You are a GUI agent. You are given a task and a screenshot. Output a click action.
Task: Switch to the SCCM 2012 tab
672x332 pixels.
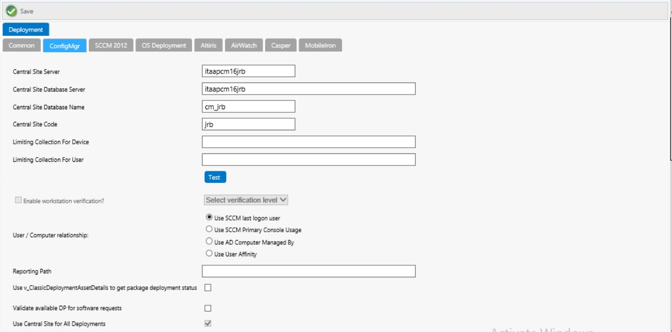click(x=111, y=46)
